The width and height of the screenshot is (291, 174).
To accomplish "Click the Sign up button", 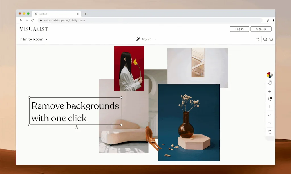I will pyautogui.click(x=261, y=29).
